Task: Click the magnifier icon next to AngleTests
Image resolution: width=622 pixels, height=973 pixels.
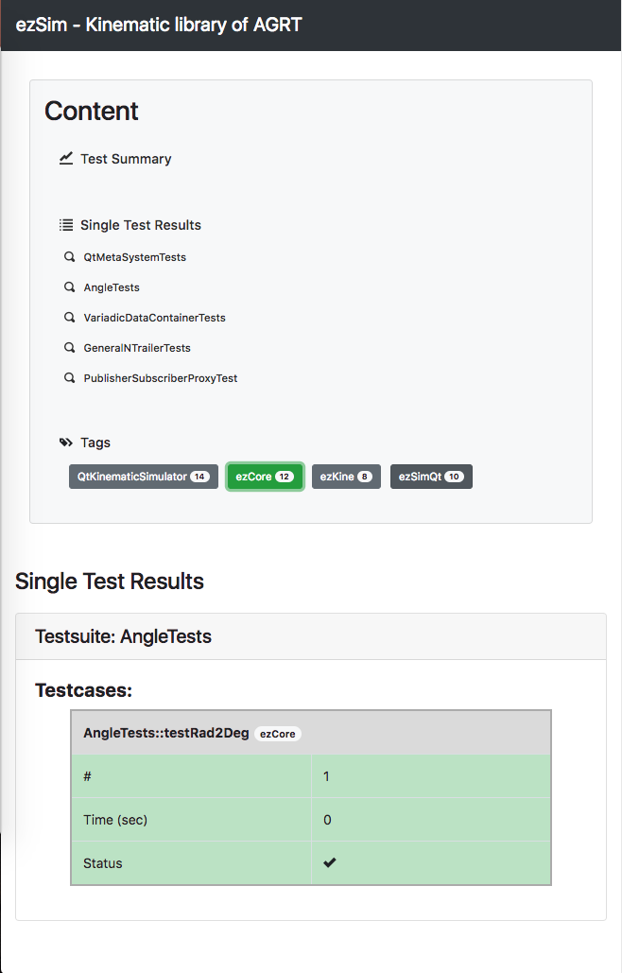Action: pos(69,287)
